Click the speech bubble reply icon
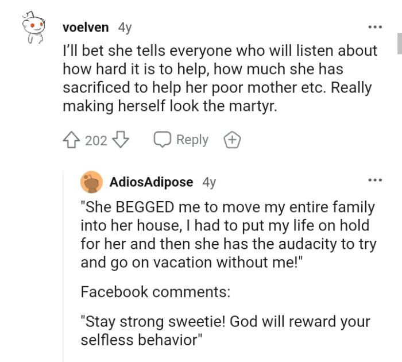The image size is (402, 362). click(x=162, y=140)
